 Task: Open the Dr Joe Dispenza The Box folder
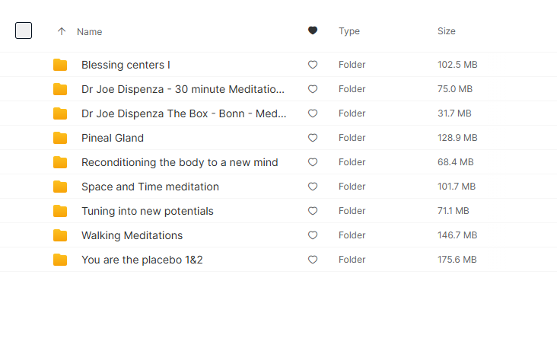pos(183,113)
